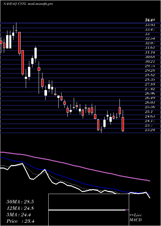Click the 12MA : 24.8 readout
The image size is (161, 226).
point(20,208)
